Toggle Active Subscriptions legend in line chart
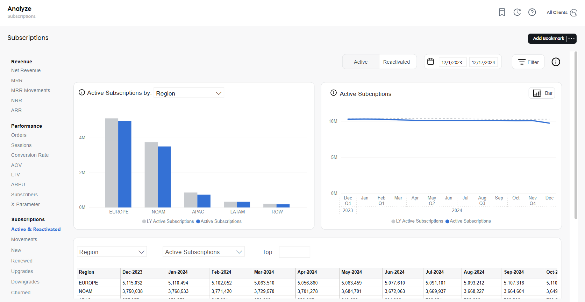The height and width of the screenshot is (302, 585). point(468,221)
